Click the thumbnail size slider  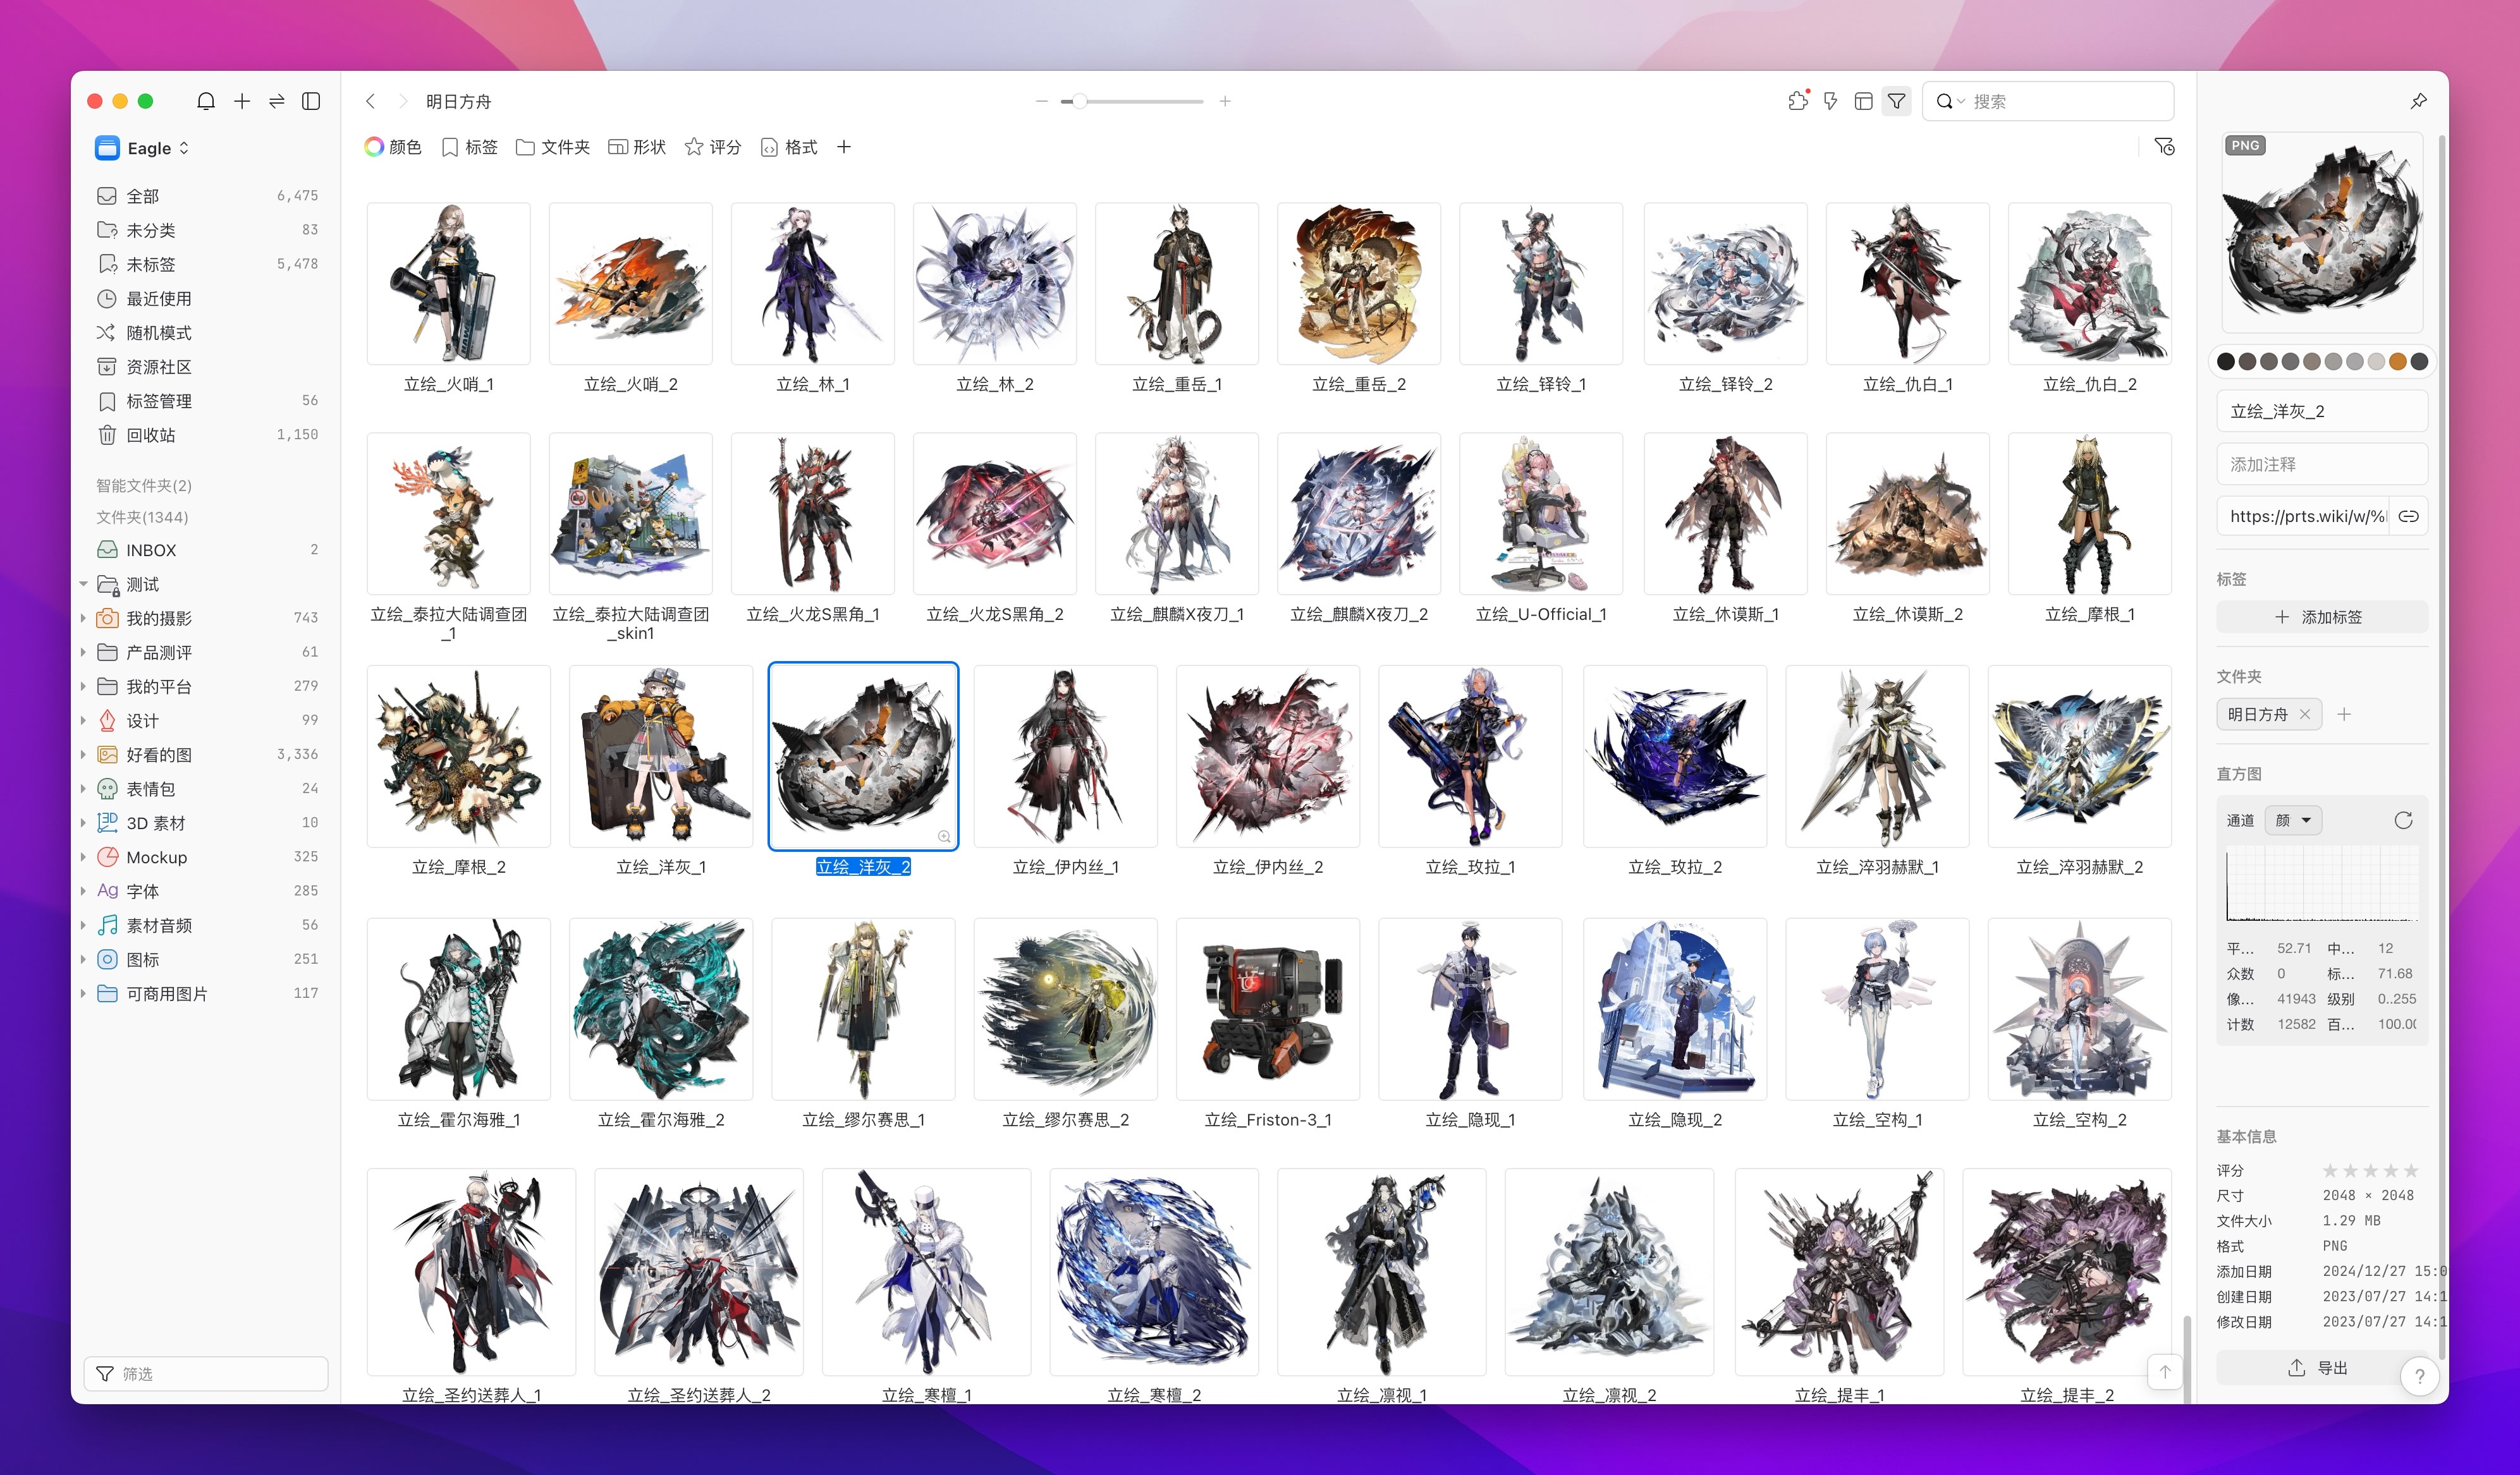(1133, 101)
